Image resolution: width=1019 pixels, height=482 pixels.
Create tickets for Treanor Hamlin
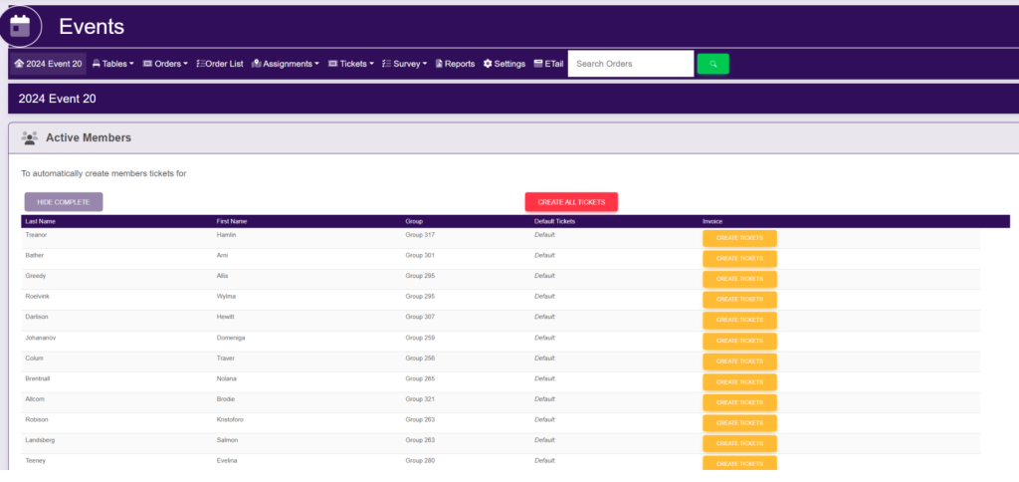click(739, 238)
